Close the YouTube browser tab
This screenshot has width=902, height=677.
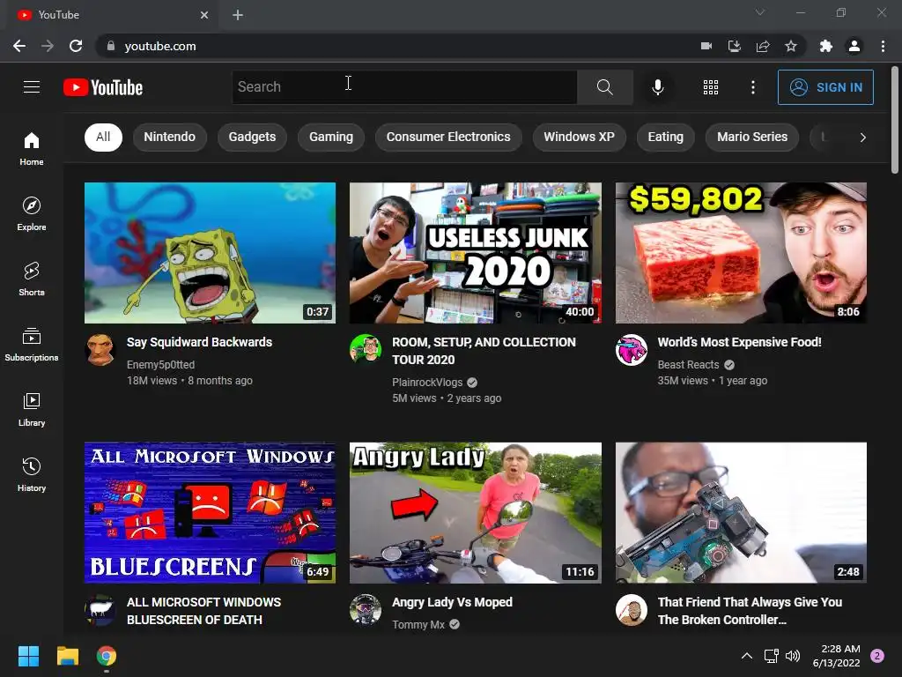pos(204,15)
